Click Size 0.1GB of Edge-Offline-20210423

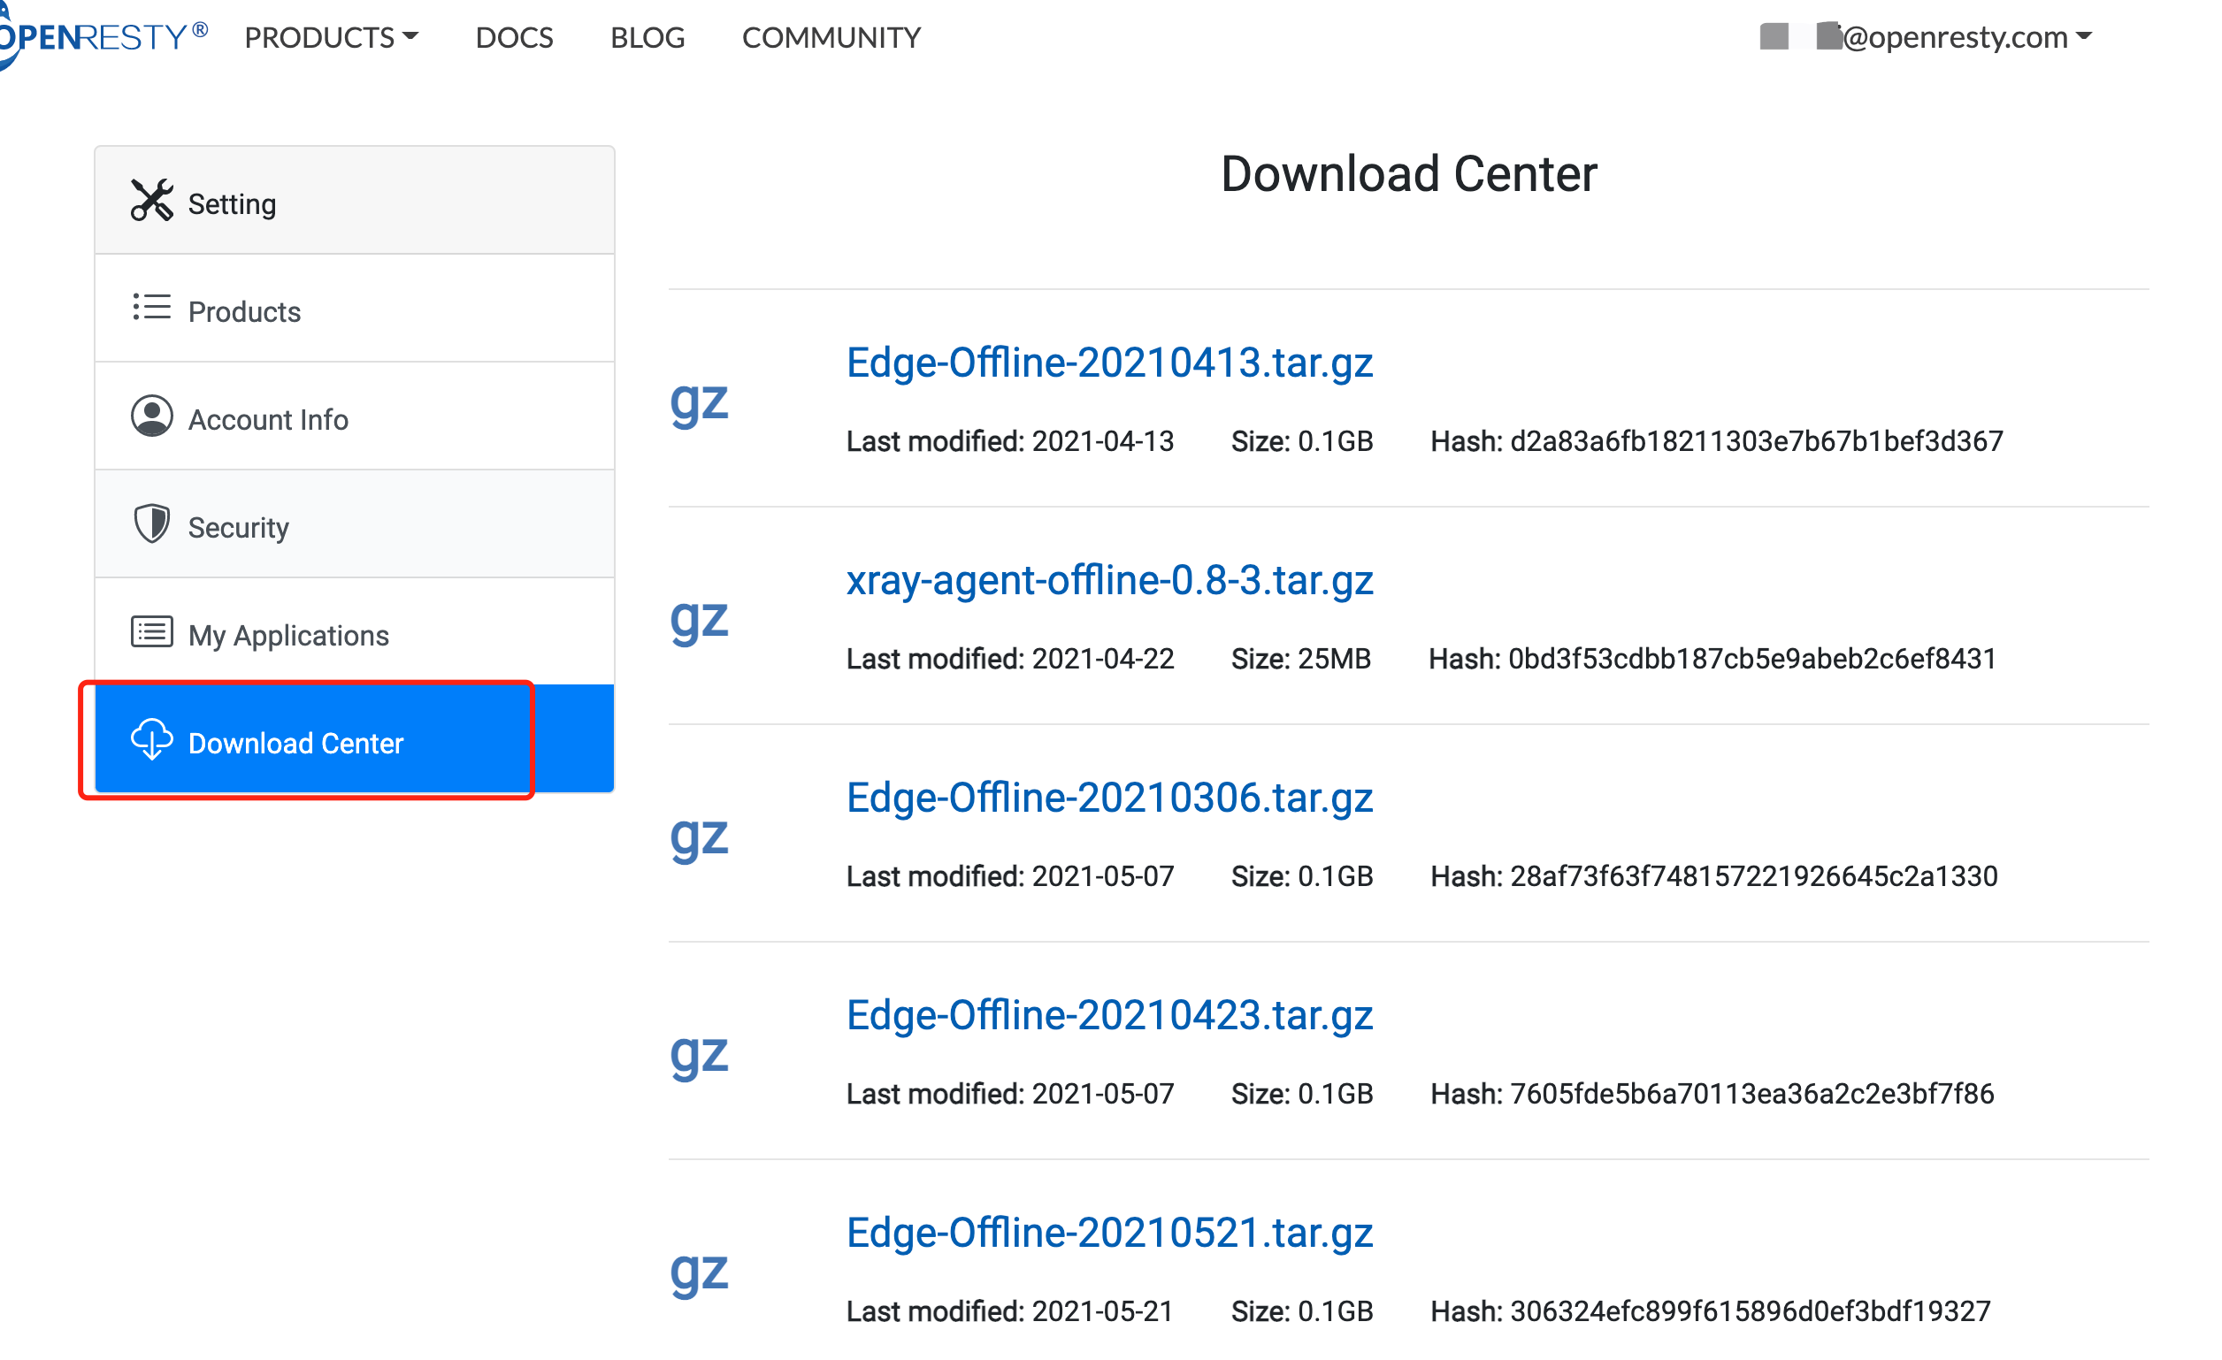point(1302,1093)
